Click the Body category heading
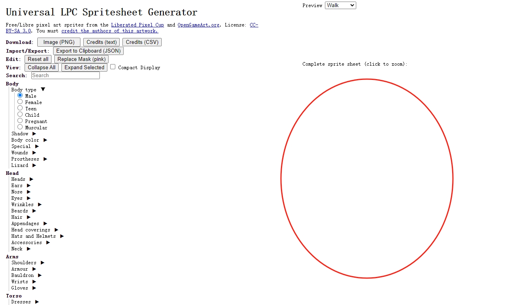Viewport: 510px width, 305px height. click(12, 84)
